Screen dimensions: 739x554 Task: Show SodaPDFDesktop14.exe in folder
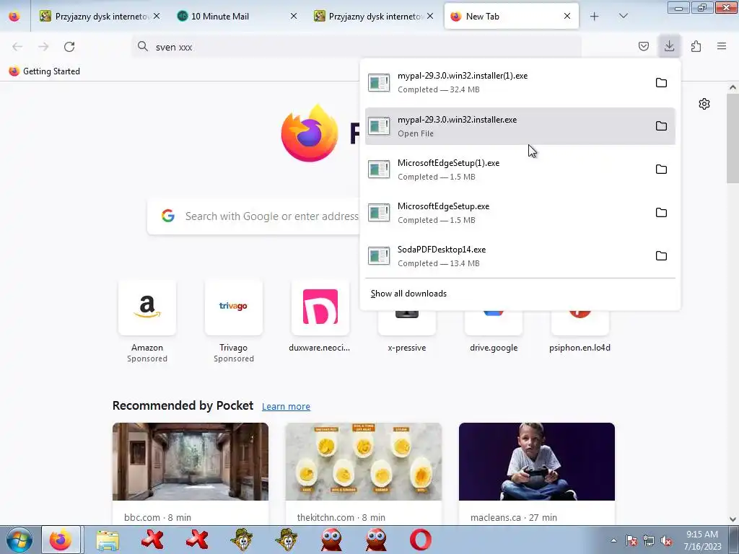pos(661,256)
